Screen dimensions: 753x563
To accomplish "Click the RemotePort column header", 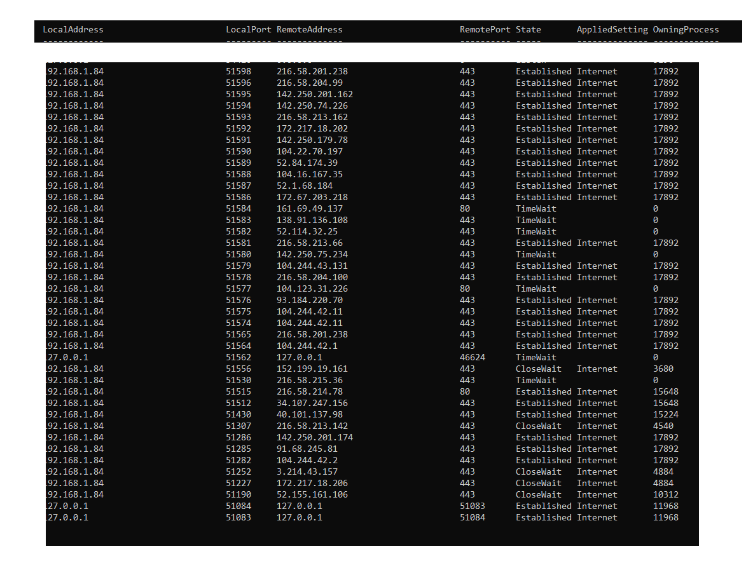I will (x=485, y=30).
